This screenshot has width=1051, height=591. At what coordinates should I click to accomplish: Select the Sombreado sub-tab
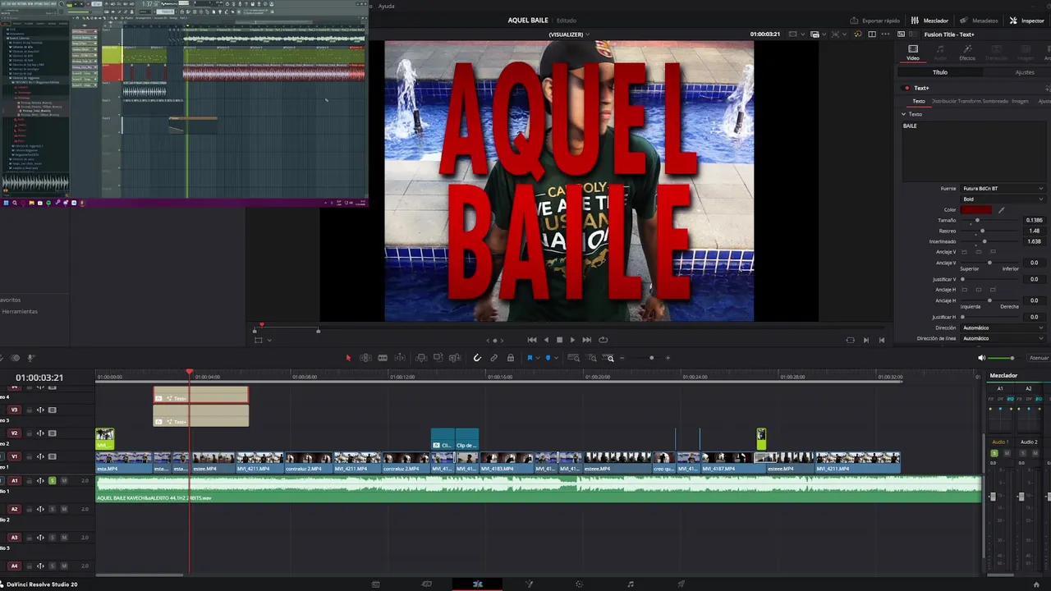point(995,101)
